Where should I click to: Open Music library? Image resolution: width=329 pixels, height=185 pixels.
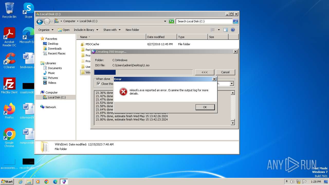pyautogui.click(x=51, y=73)
